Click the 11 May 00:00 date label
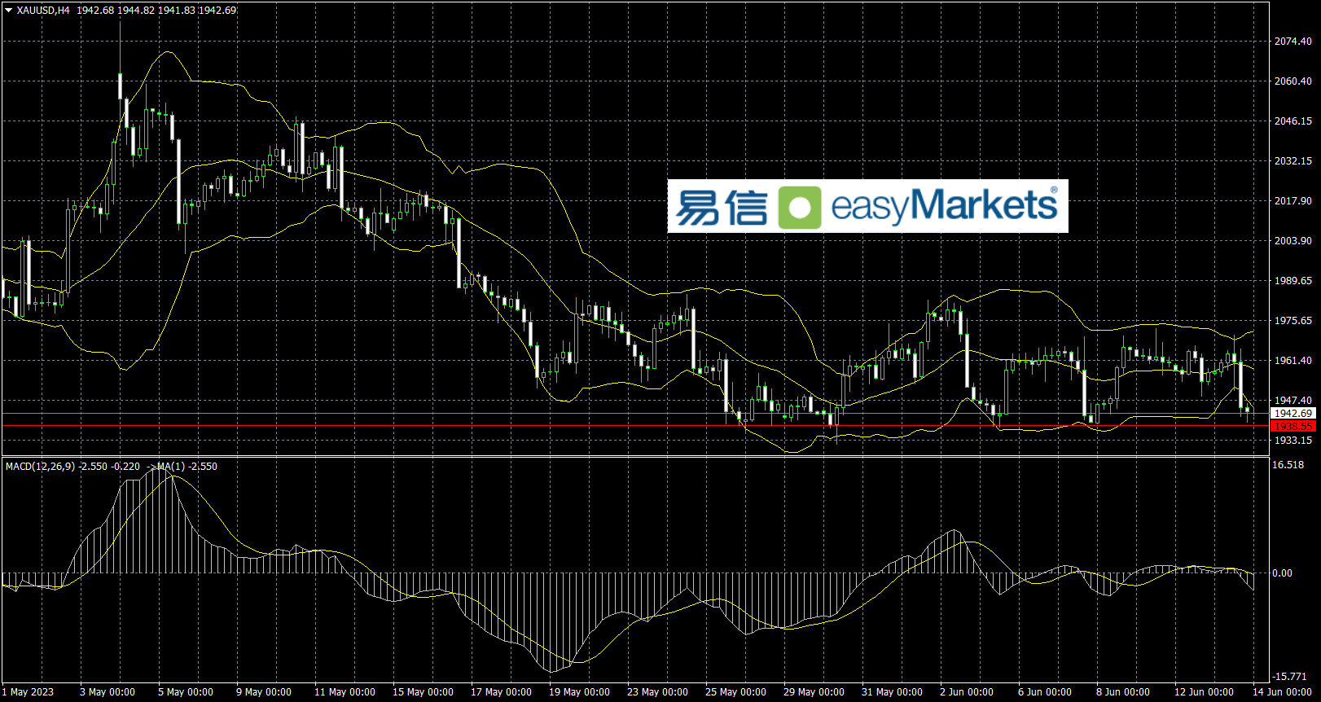 click(x=345, y=692)
